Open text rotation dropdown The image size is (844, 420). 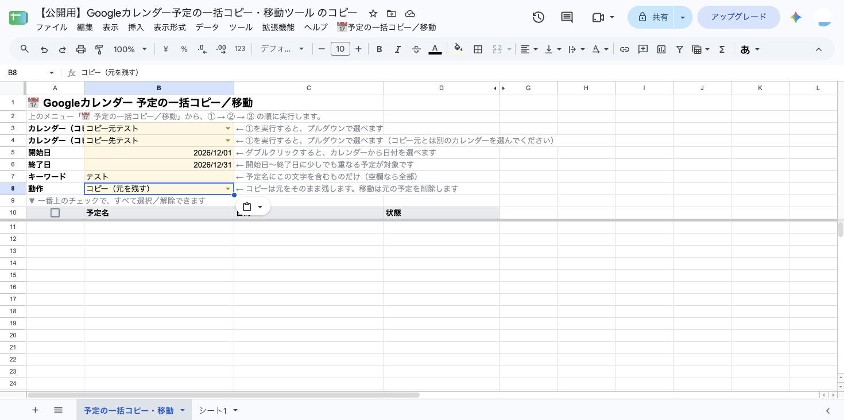tap(600, 49)
